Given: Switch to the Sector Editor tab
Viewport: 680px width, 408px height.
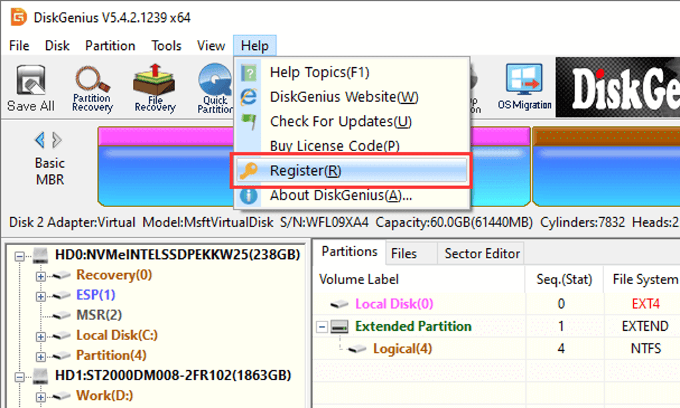Looking at the screenshot, I should click(x=482, y=254).
